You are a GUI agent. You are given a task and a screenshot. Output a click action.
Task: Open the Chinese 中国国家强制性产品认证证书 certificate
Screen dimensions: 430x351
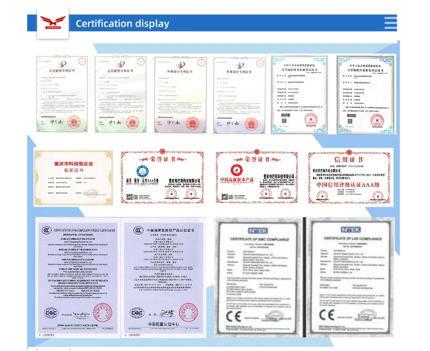(x=164, y=277)
